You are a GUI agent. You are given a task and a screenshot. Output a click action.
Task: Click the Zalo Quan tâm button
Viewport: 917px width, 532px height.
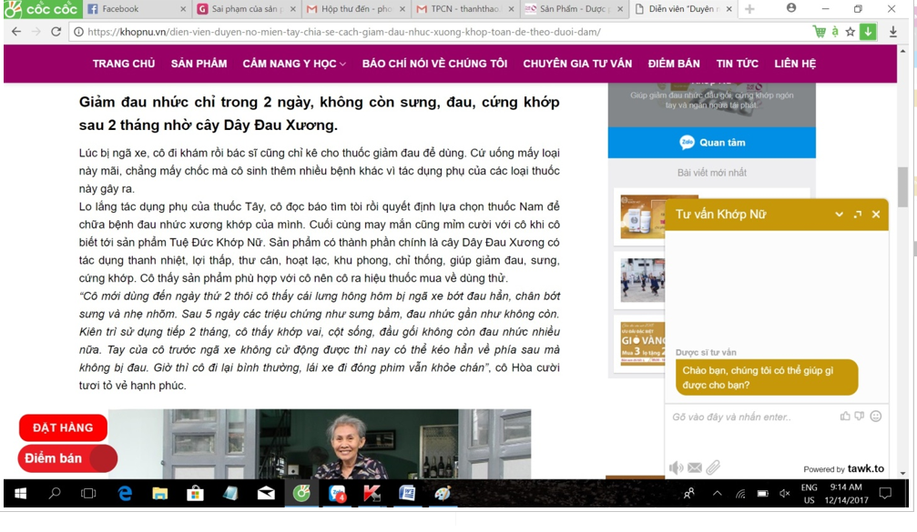tap(711, 143)
